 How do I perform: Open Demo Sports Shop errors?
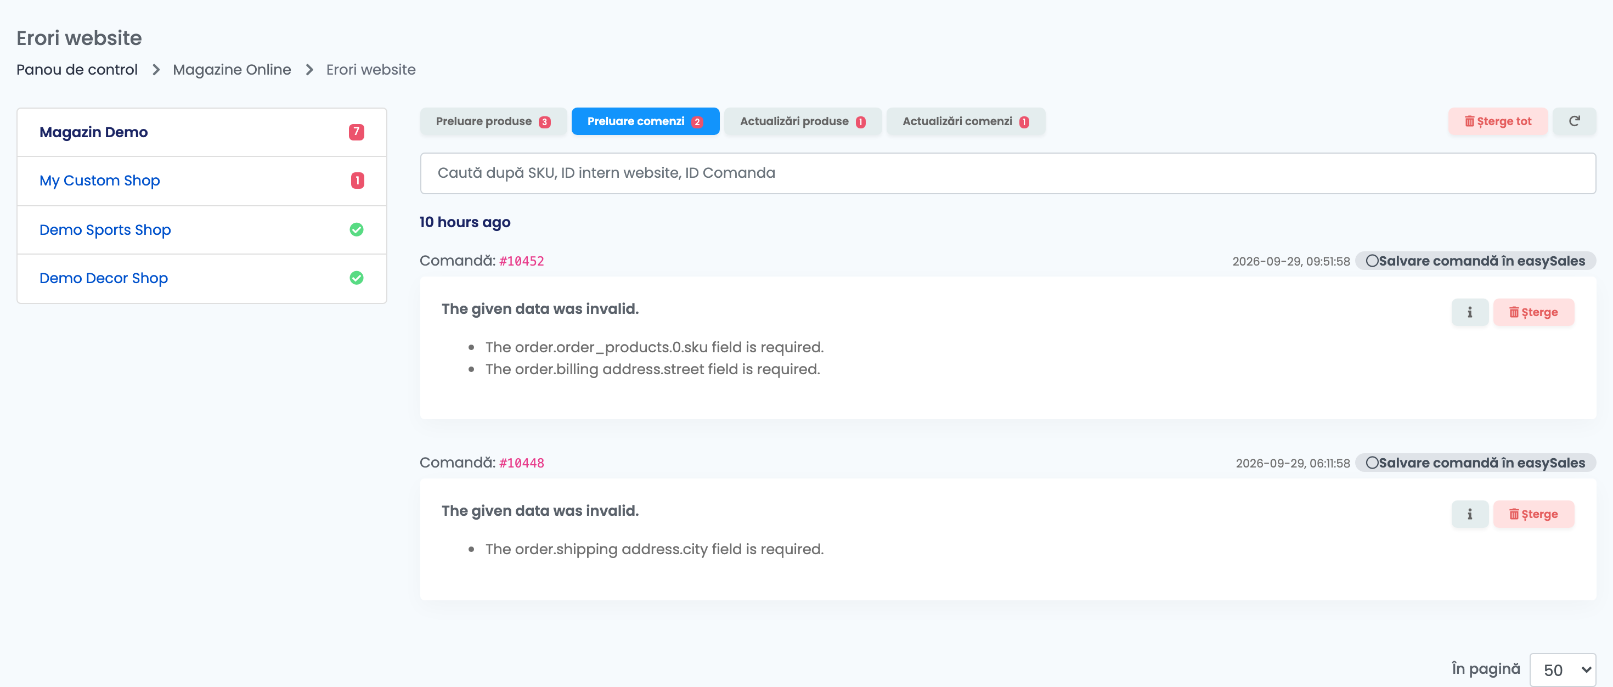coord(202,230)
